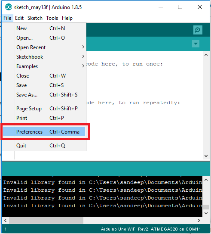
Task: Click console horizontal scroll left arrow
Action: click(5, 220)
